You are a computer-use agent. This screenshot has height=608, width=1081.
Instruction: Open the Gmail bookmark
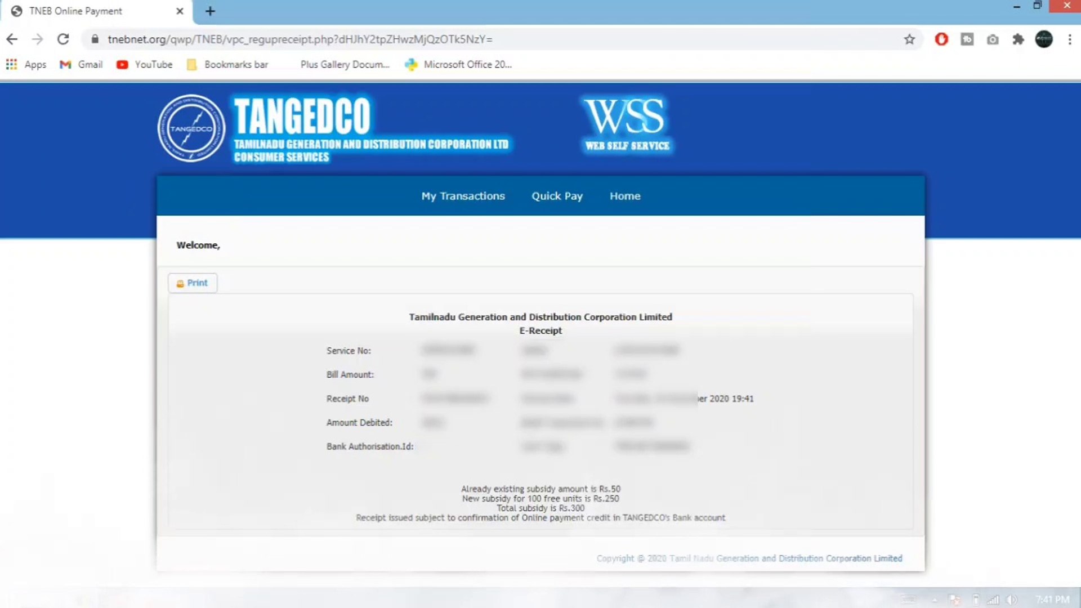coord(81,65)
